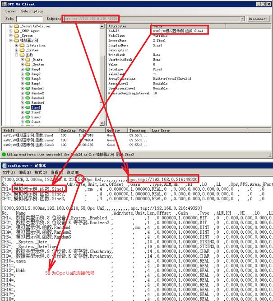273x301 pixels.
Task: Click the 模拟器示例 folder icon in tree
Action: 17,41
